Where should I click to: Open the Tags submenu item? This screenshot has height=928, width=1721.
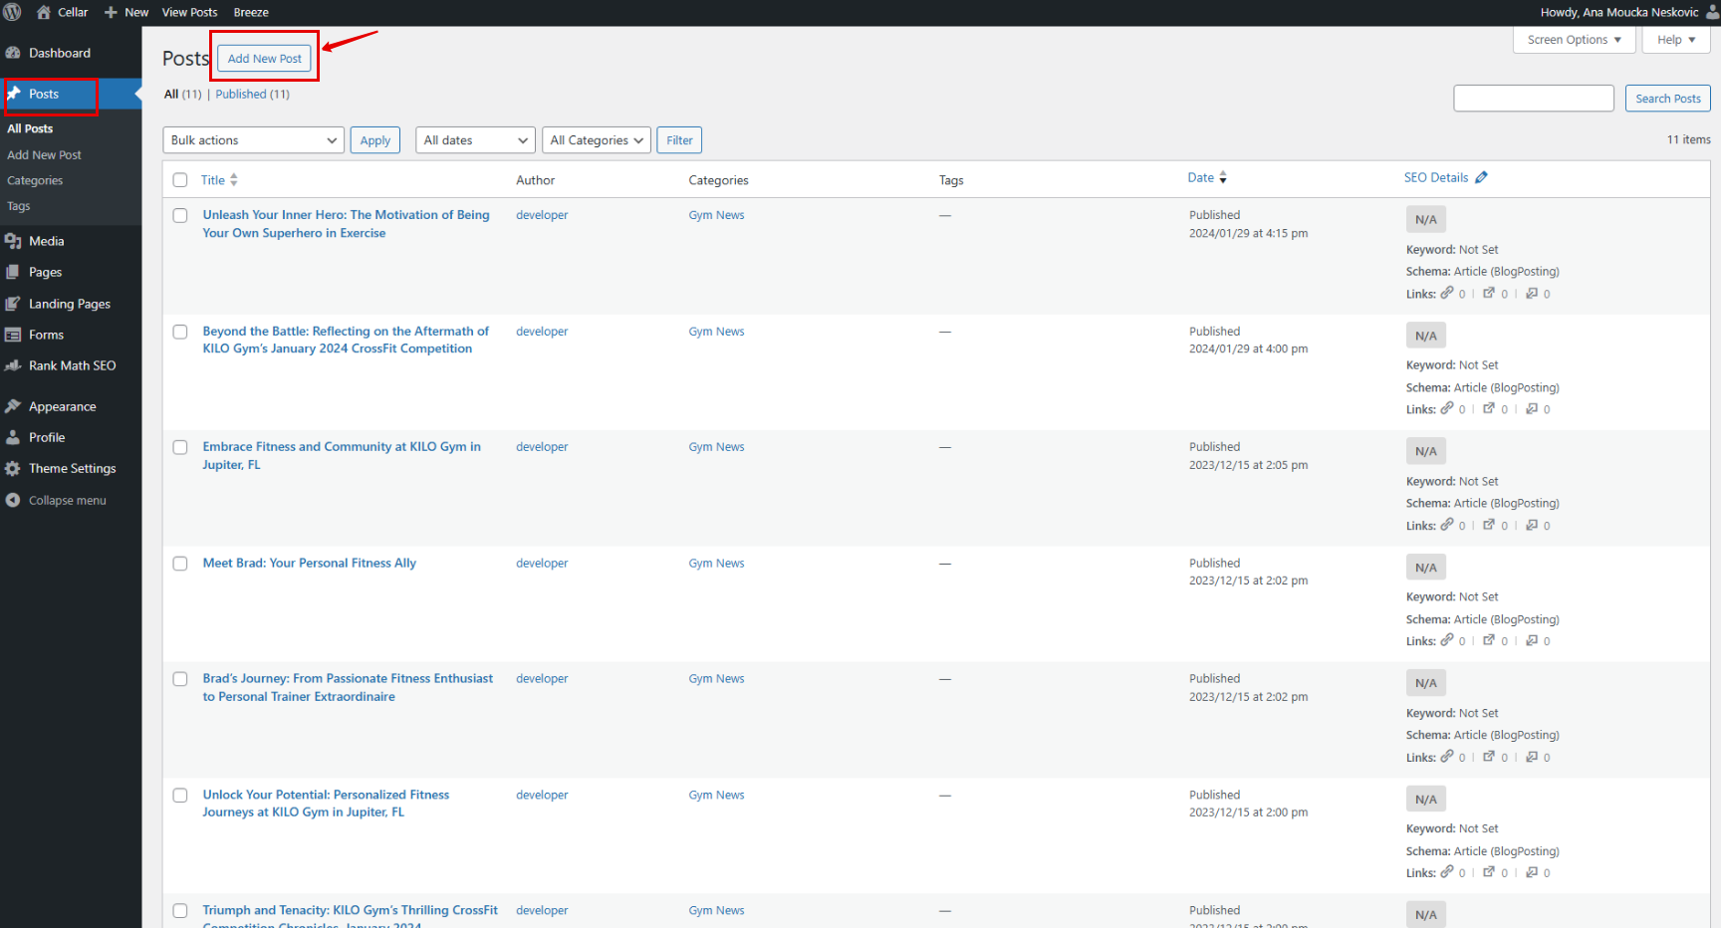tap(19, 206)
